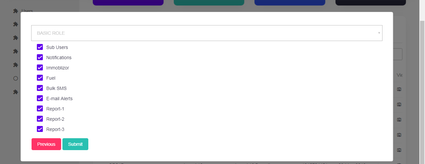Toggle the Notifications checkbox
The image size is (425, 164).
40,57
